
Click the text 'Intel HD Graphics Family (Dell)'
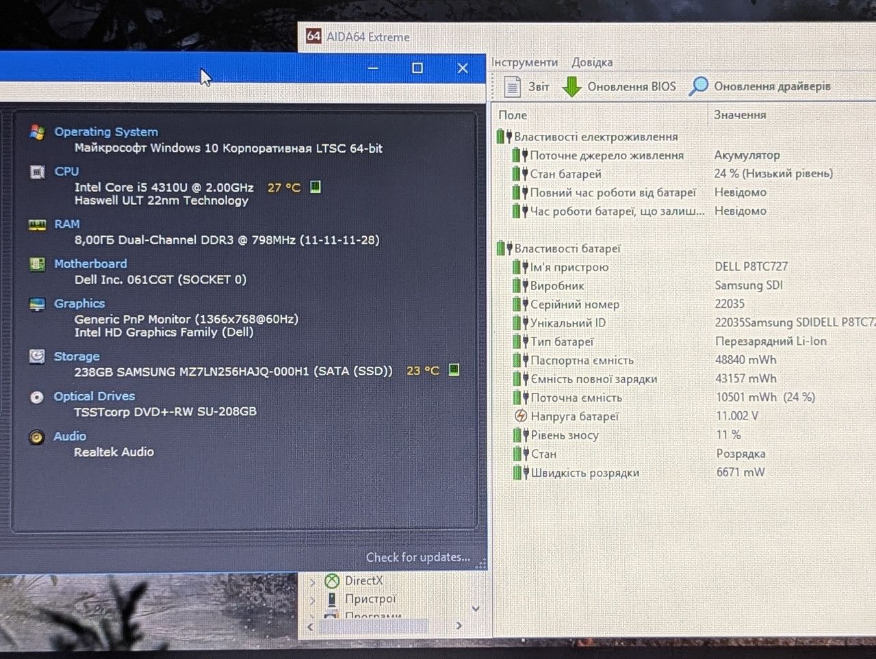click(164, 333)
